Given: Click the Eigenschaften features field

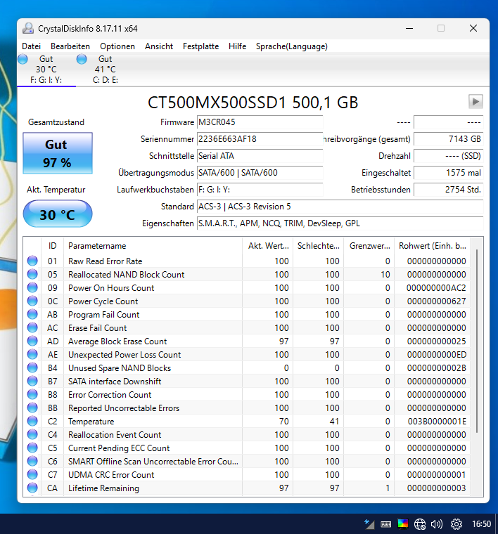Looking at the screenshot, I should click(x=340, y=223).
